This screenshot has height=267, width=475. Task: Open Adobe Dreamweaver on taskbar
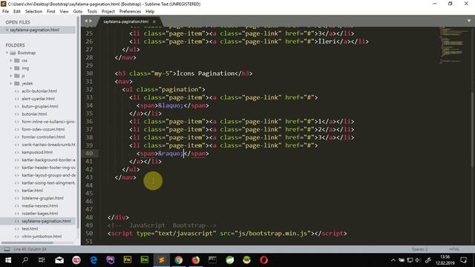(145, 260)
